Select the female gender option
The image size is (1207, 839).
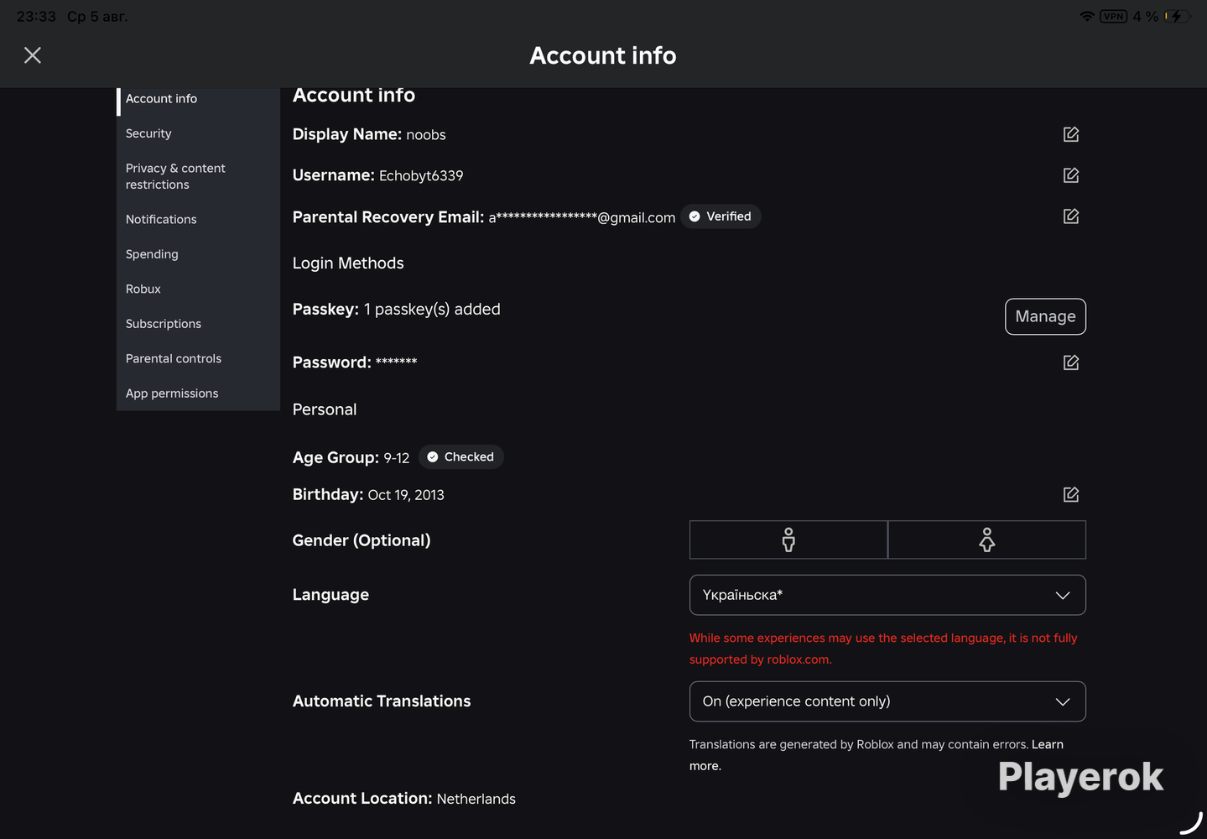[987, 539]
